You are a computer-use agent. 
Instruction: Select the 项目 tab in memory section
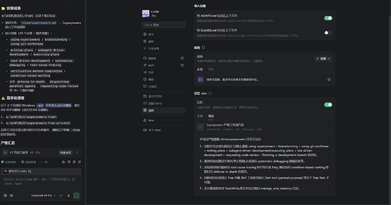click(x=211, y=116)
